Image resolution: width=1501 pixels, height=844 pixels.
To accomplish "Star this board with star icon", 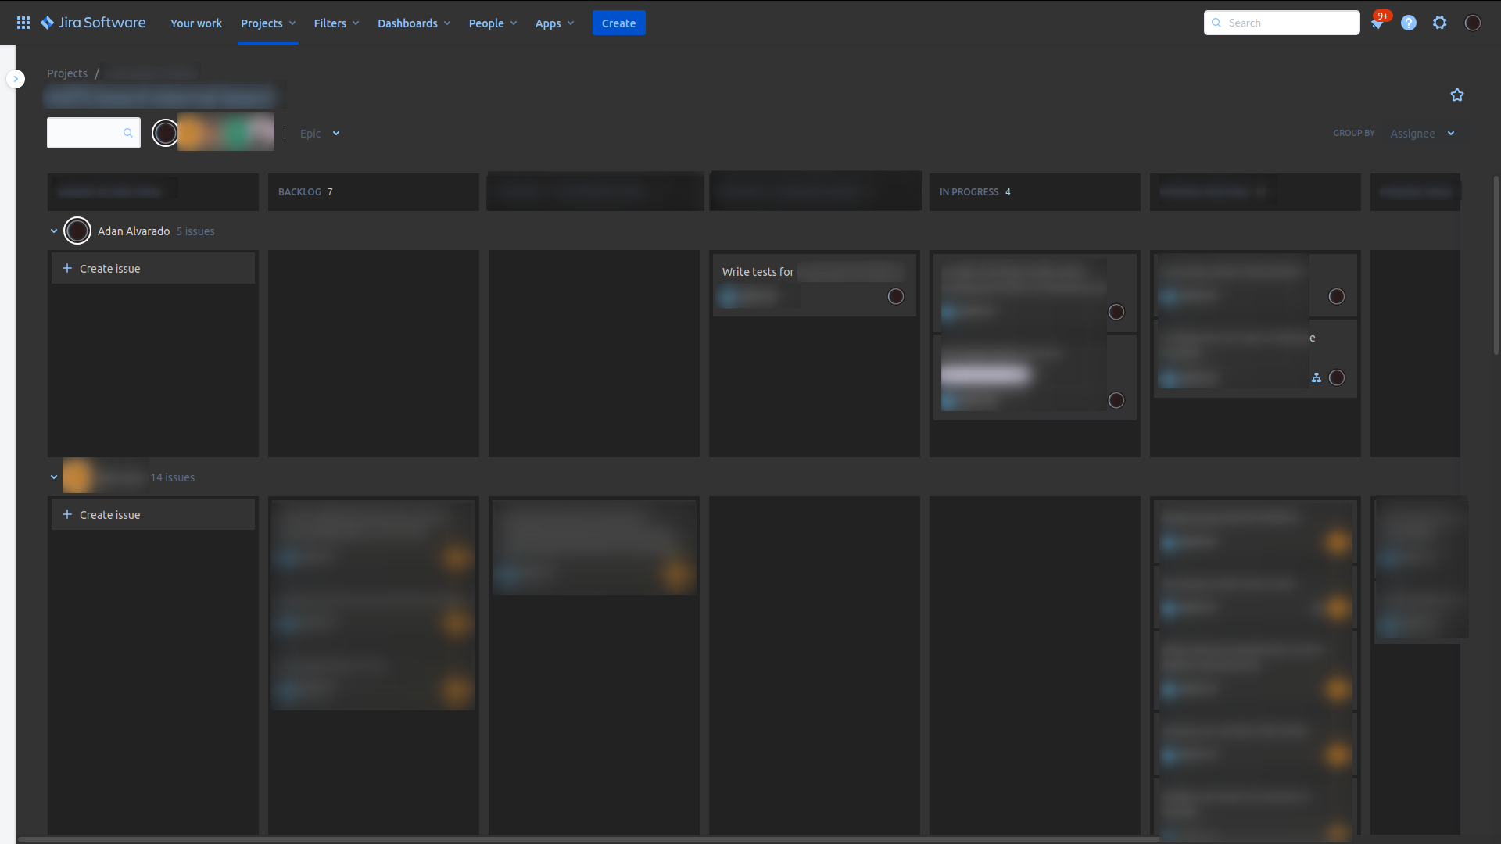I will click(x=1457, y=95).
